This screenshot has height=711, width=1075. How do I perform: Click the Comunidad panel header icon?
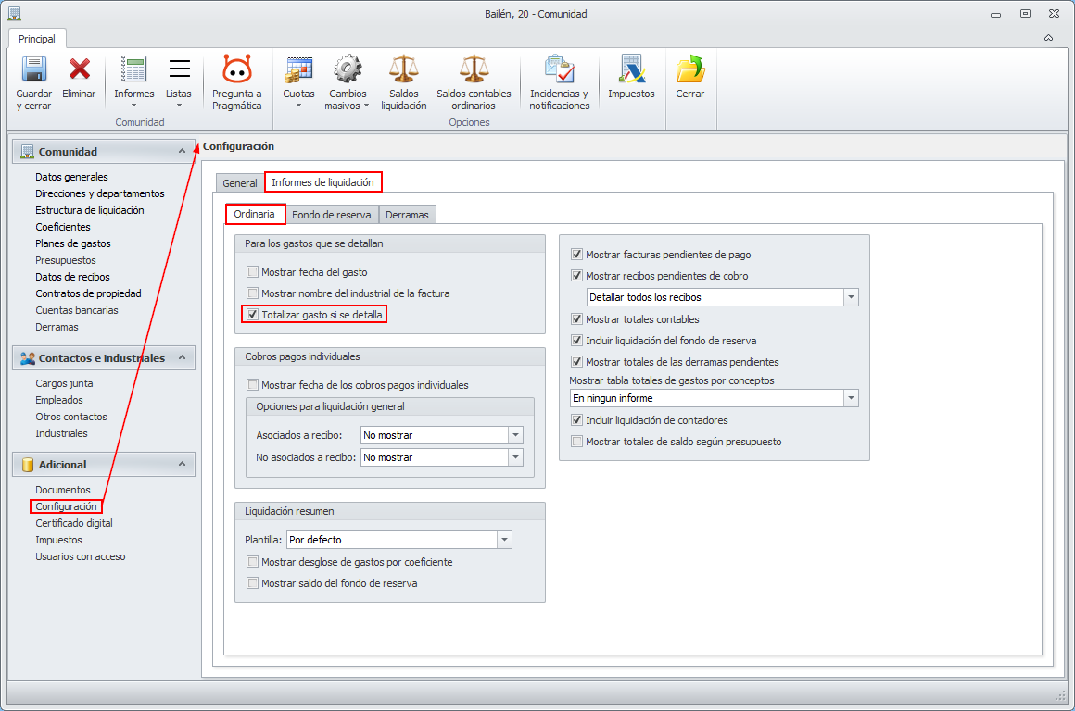click(x=28, y=152)
